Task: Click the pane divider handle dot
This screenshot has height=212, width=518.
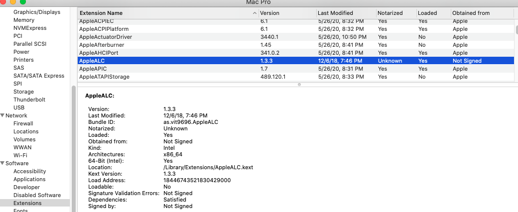Action: tap(299, 85)
